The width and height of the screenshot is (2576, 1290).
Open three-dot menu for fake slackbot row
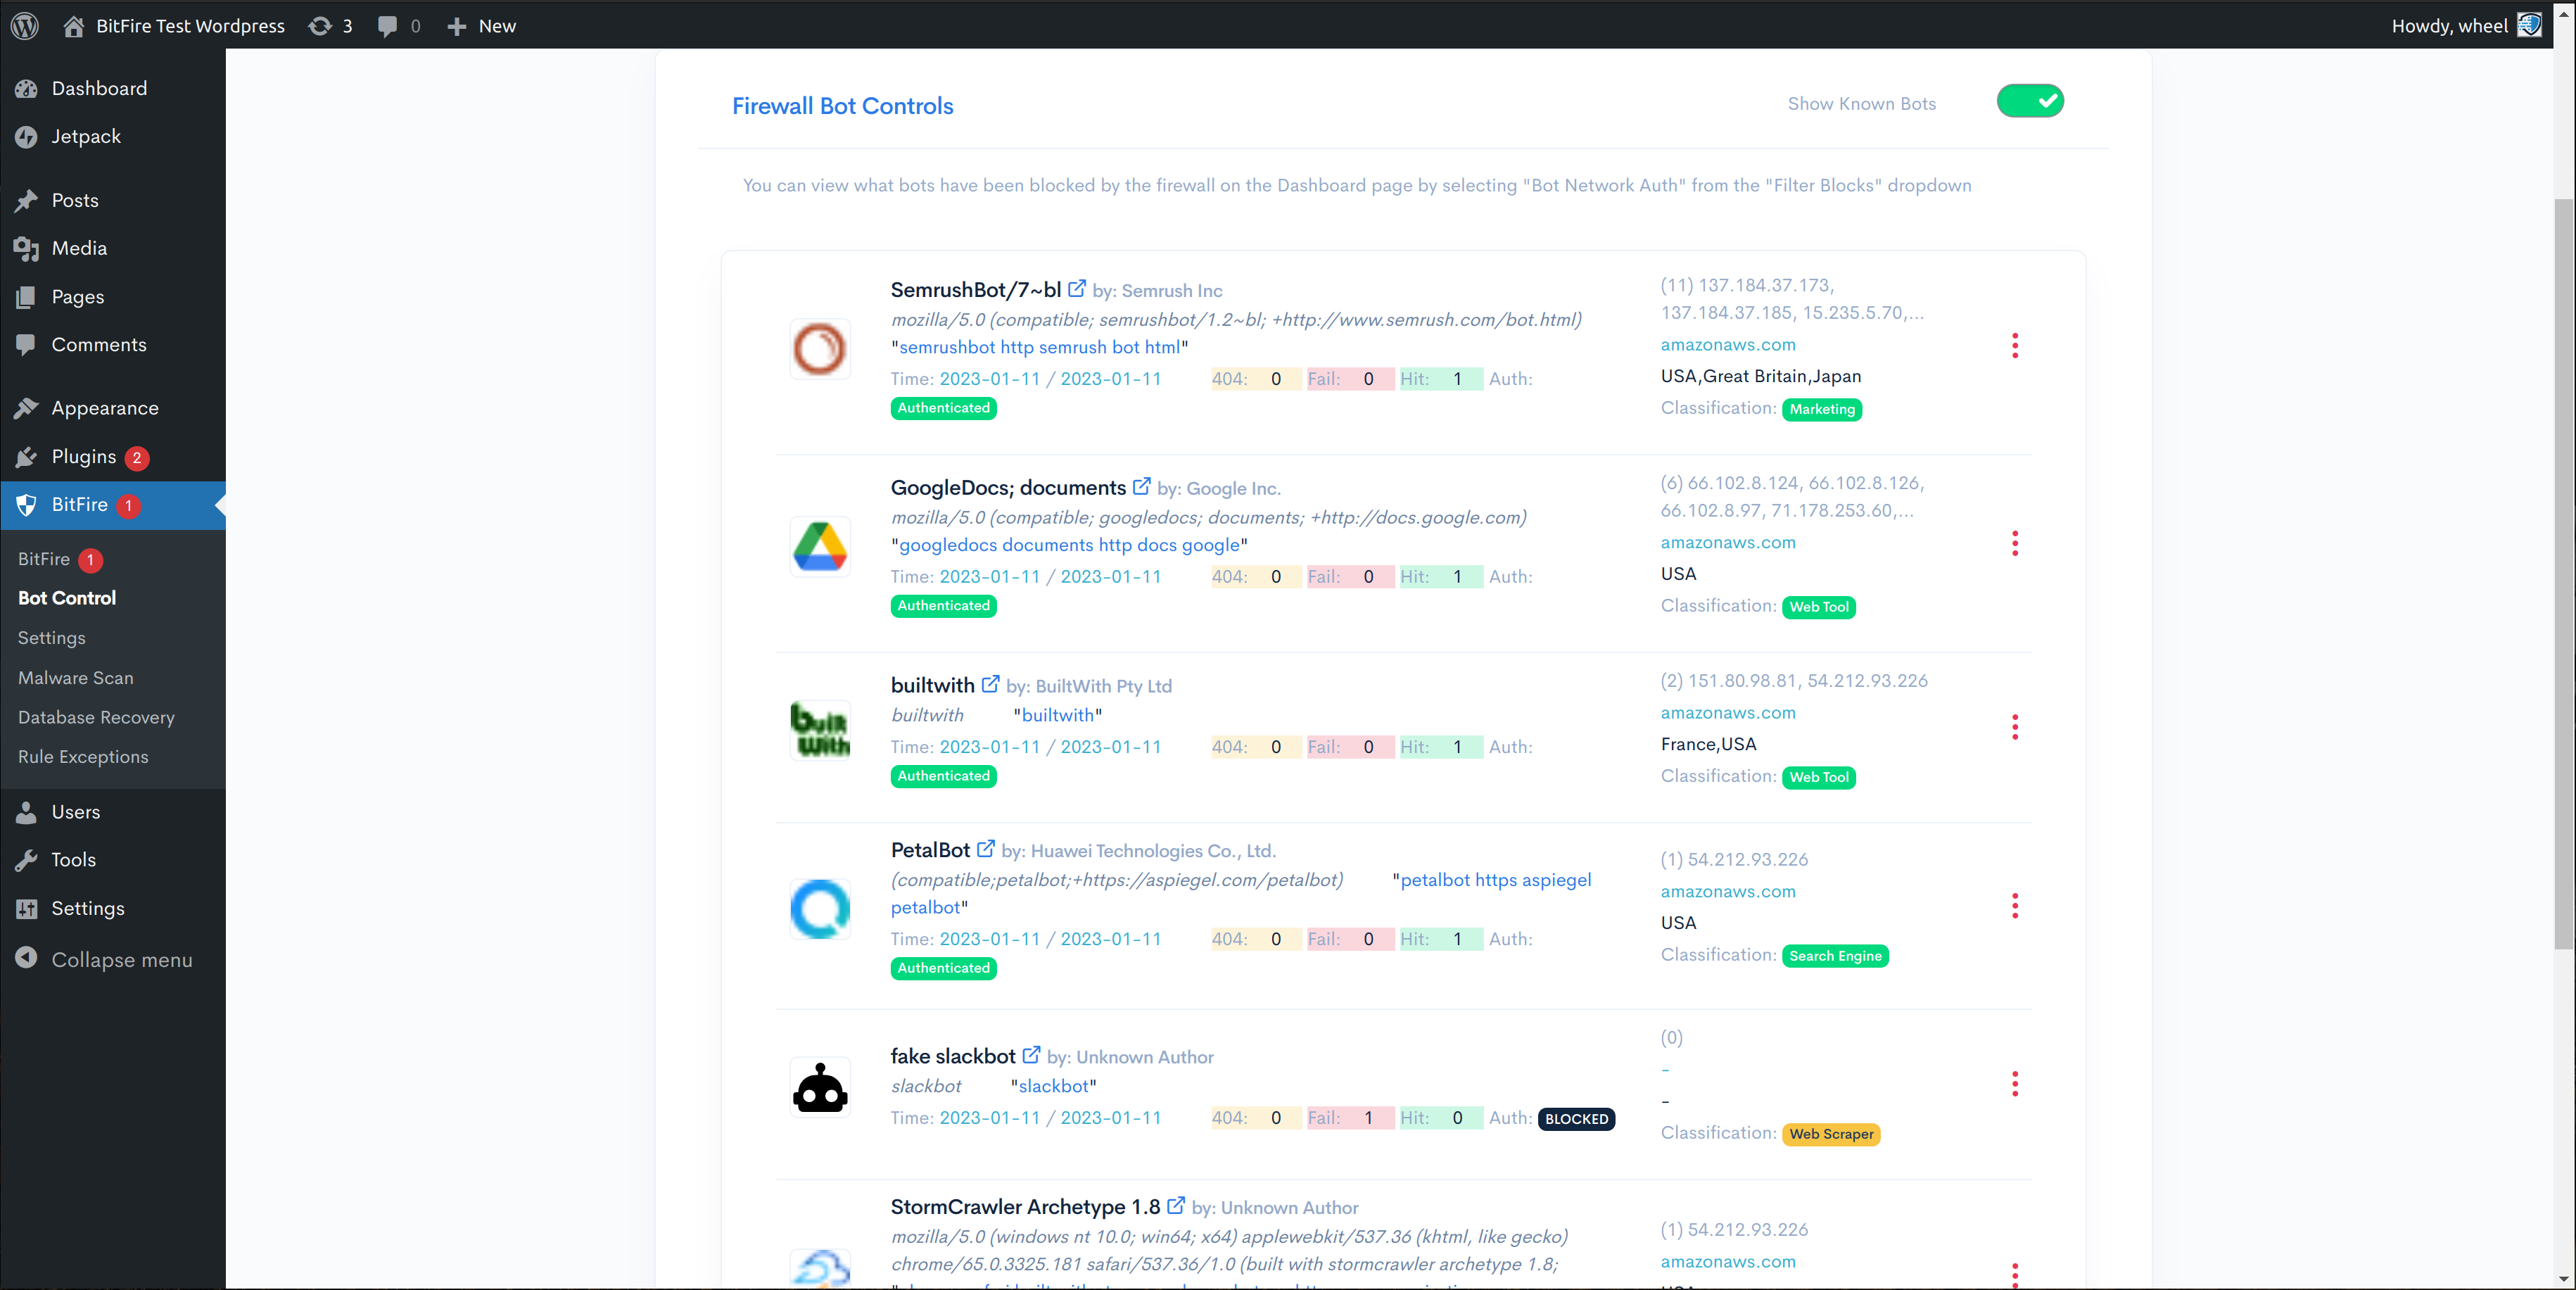pos(2015,1084)
